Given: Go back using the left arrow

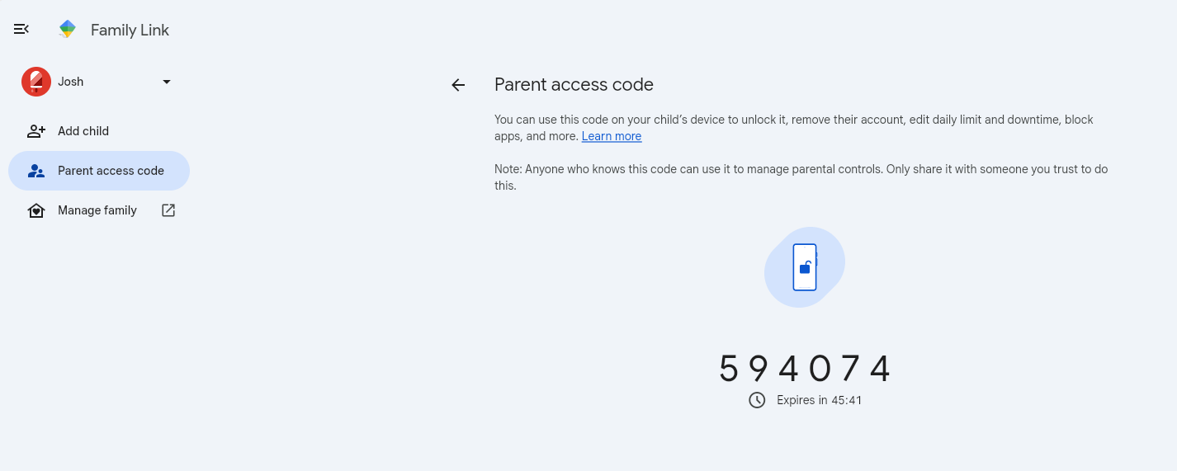Looking at the screenshot, I should click(458, 85).
